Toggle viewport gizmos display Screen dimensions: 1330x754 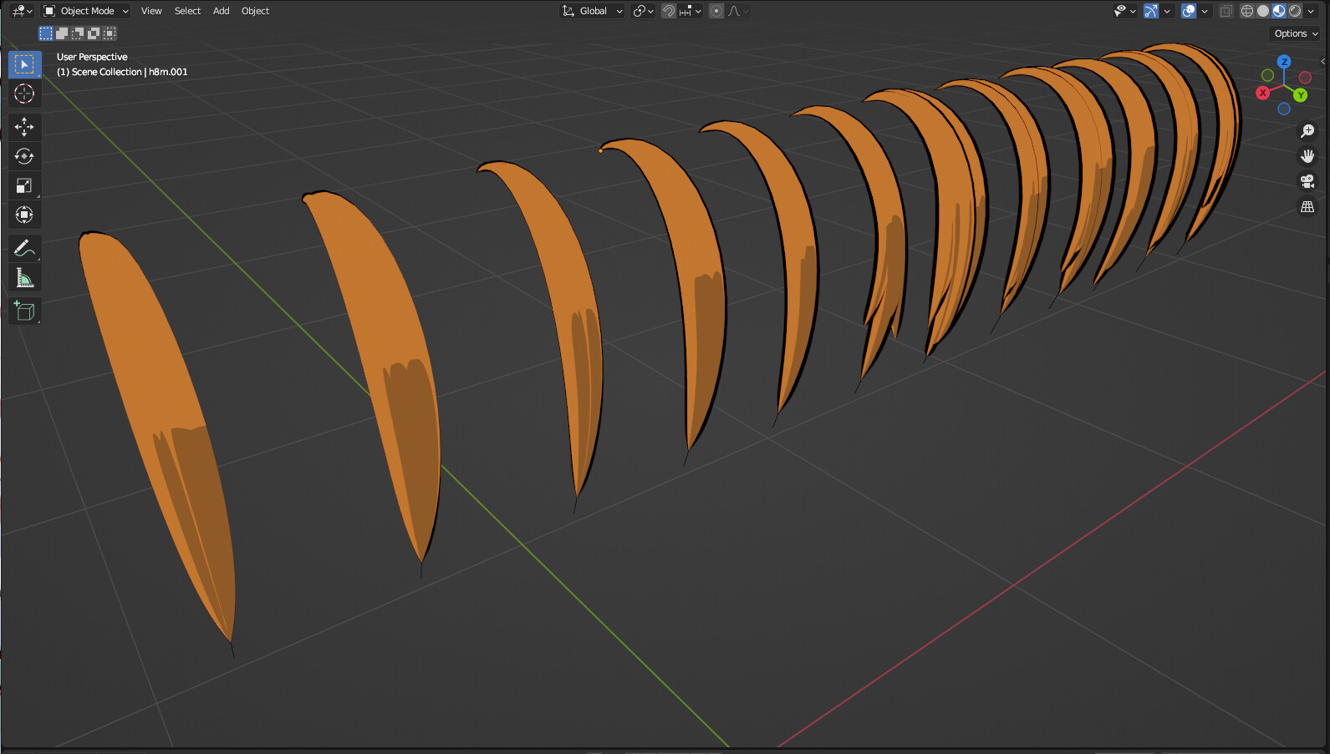(x=1151, y=11)
